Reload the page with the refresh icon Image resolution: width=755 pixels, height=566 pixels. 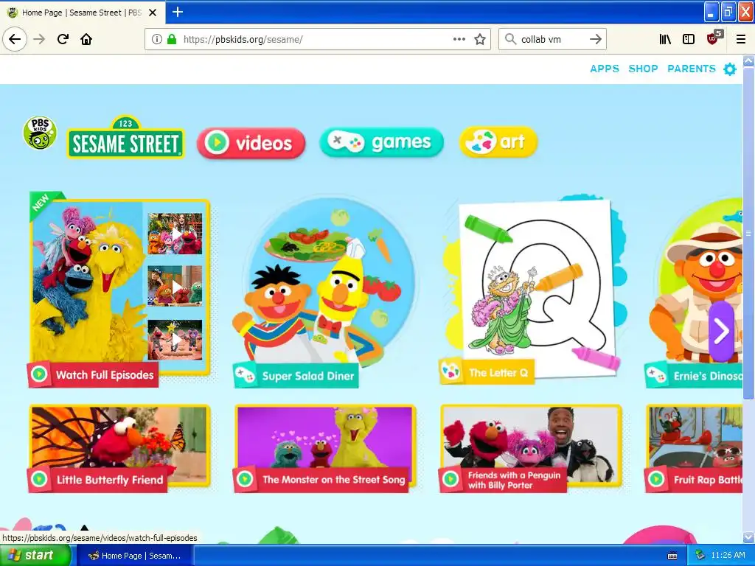tap(63, 40)
